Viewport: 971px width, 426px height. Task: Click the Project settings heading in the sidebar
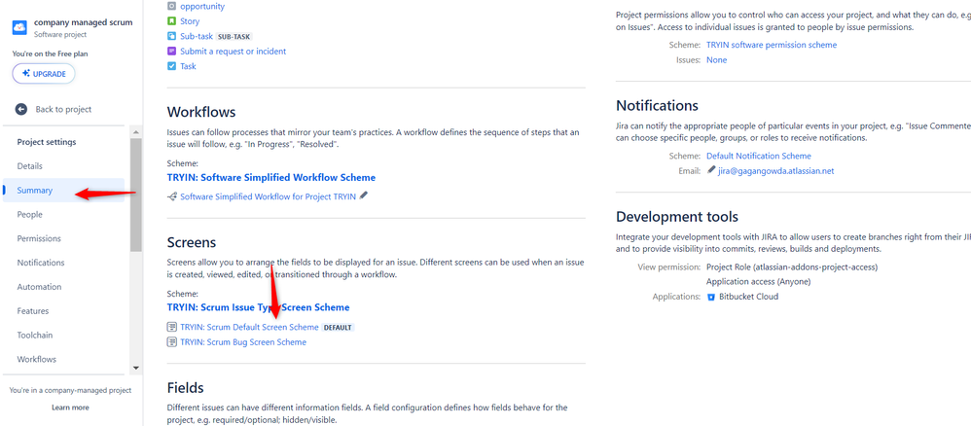coord(47,142)
